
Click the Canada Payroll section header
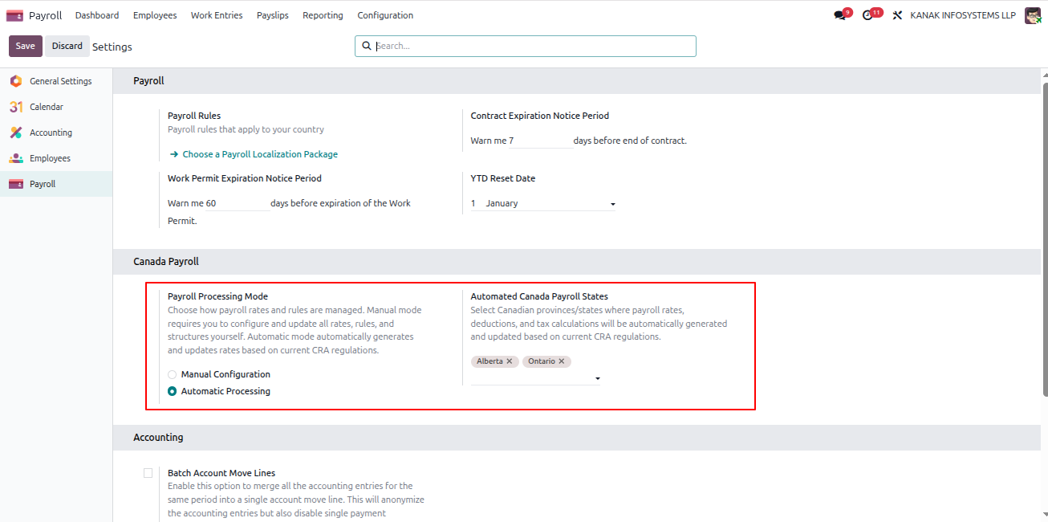point(165,262)
